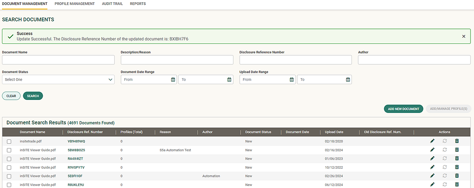The width and height of the screenshot is (474, 188).
Task: Open calendar for Document Date Range From
Action: click(173, 79)
